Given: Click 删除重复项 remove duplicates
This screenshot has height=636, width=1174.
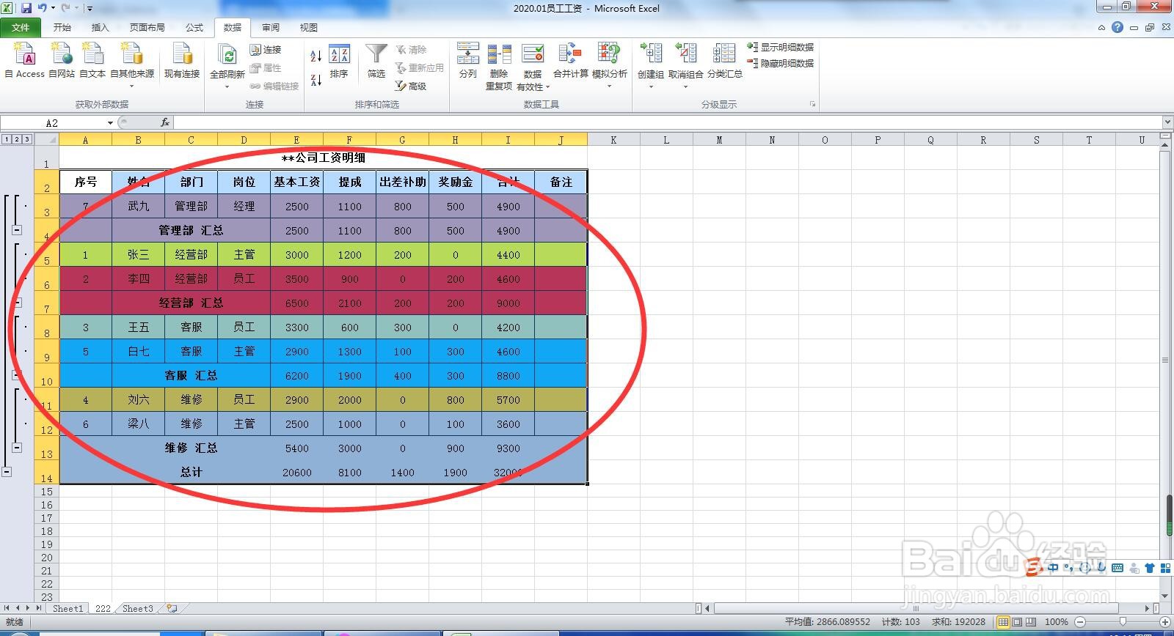Looking at the screenshot, I should [499, 66].
